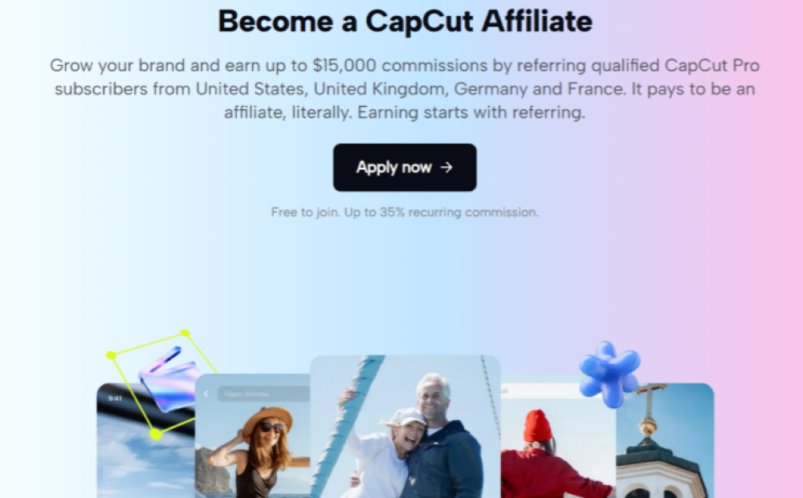Click the Happy Birthday search field

pyautogui.click(x=263, y=394)
